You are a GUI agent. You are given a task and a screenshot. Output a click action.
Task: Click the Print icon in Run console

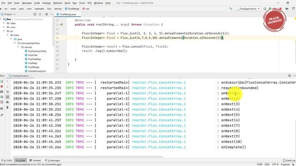7,102
